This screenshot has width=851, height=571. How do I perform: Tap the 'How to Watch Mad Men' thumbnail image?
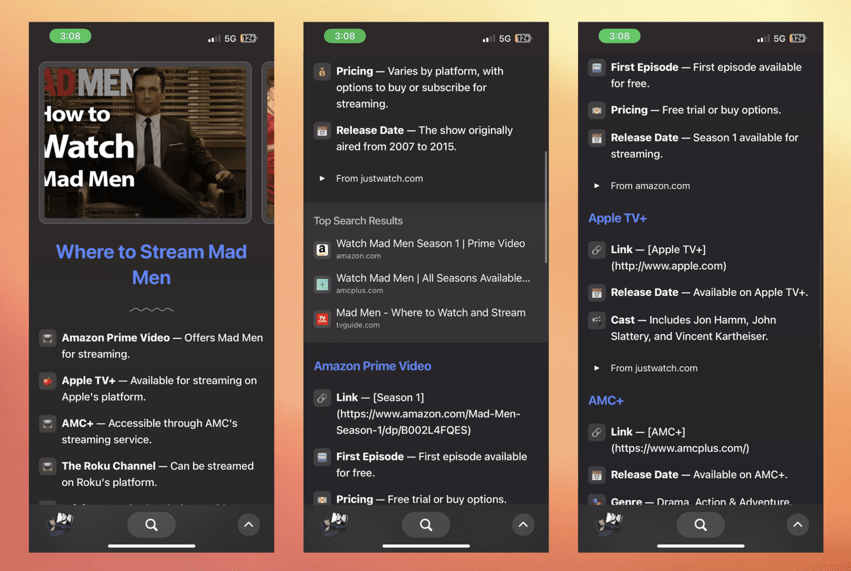pyautogui.click(x=145, y=143)
